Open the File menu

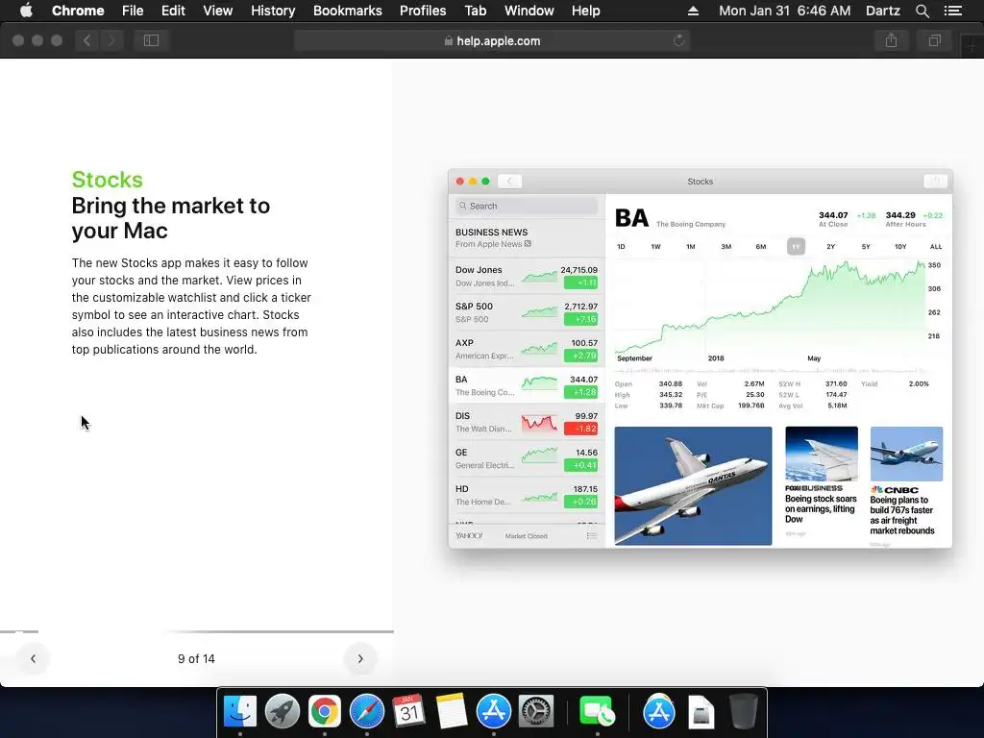pyautogui.click(x=133, y=11)
